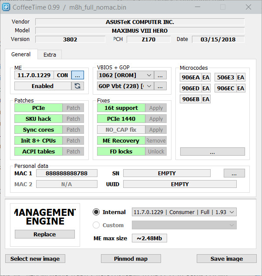Viewport: 262px width, 276px height.
Task: Click Unlock next to FD locks
Action: [156, 152]
